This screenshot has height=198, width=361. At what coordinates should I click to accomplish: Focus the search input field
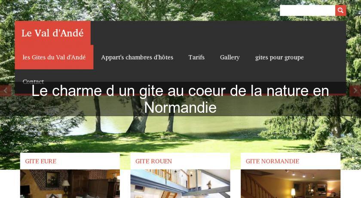pyautogui.click(x=307, y=10)
